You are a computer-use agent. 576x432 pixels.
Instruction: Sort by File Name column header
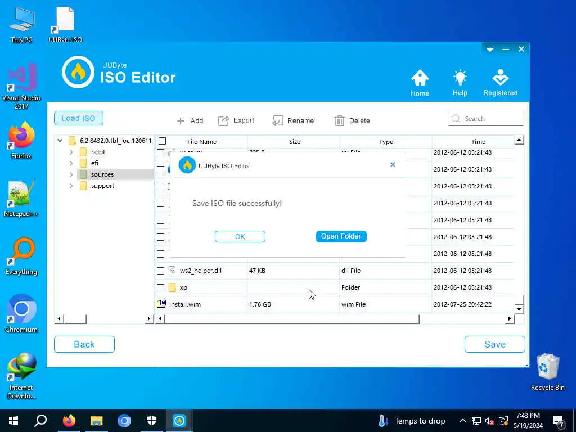coord(202,141)
